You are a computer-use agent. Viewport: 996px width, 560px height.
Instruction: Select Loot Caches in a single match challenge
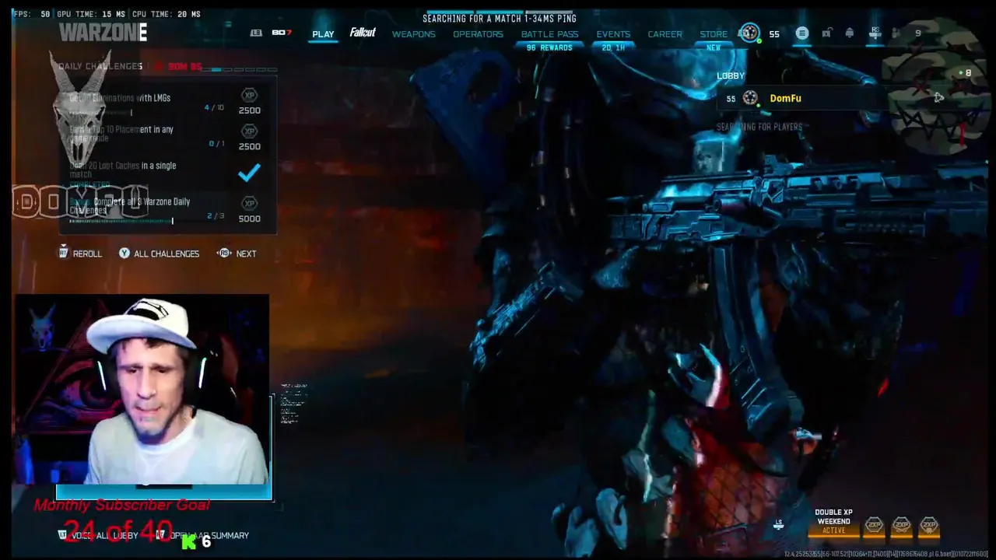(167, 172)
